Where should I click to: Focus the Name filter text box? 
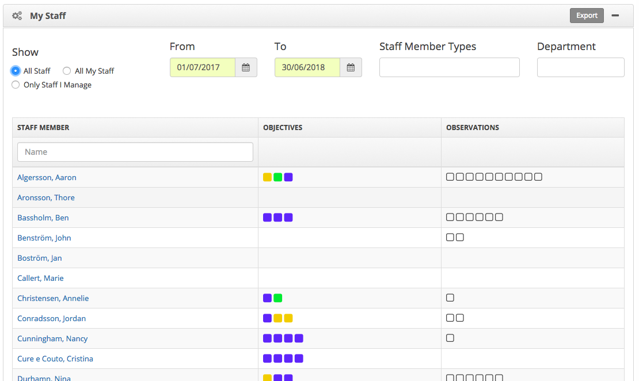135,152
